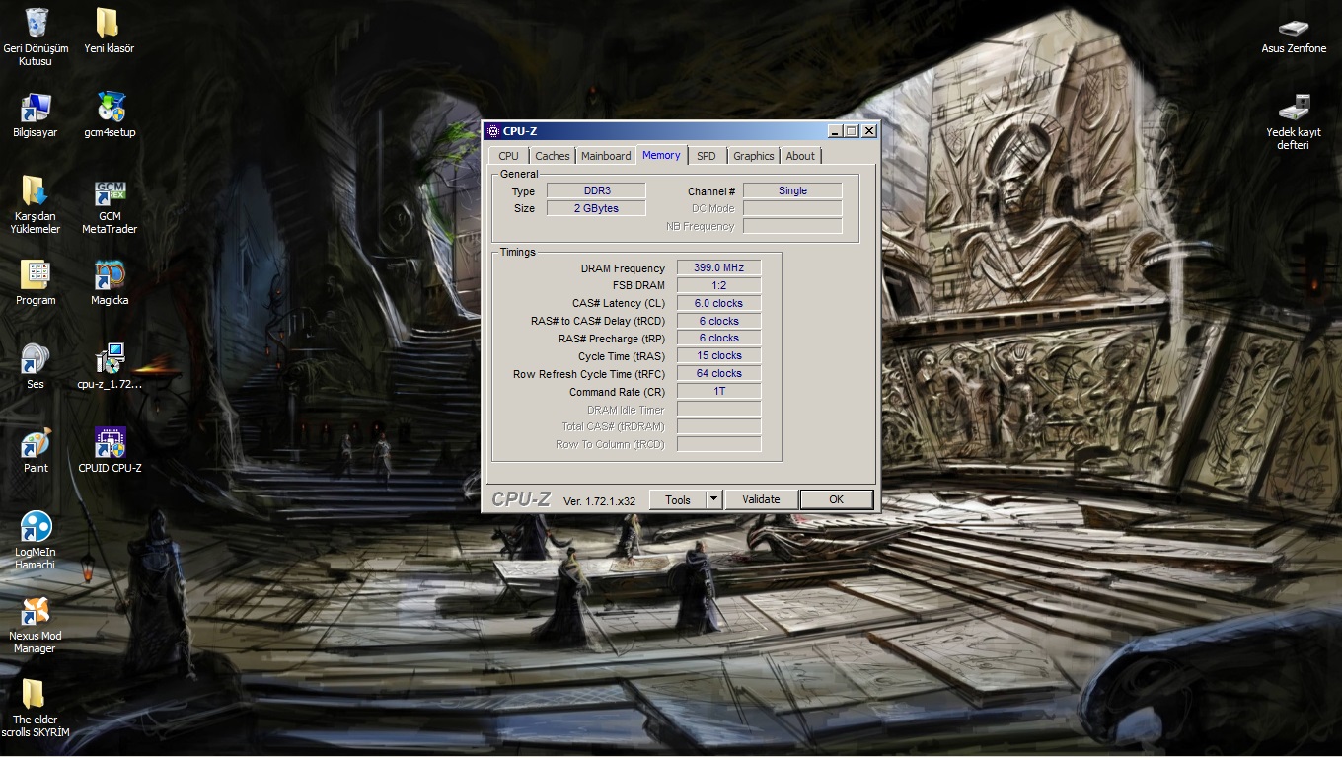The image size is (1342, 758).
Task: Launch the Magicka game shortcut
Action: pos(110,274)
